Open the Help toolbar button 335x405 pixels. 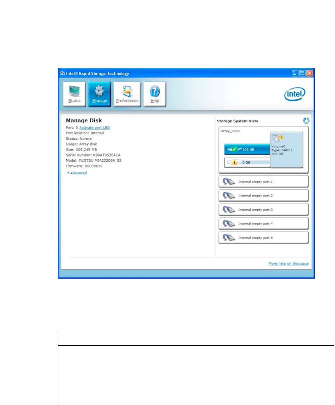pyautogui.click(x=155, y=94)
